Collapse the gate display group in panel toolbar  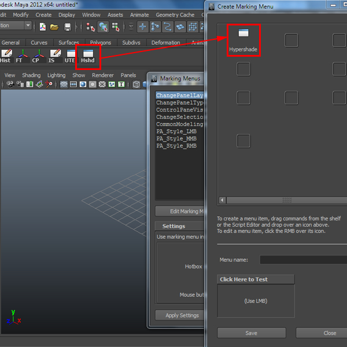[56, 84]
